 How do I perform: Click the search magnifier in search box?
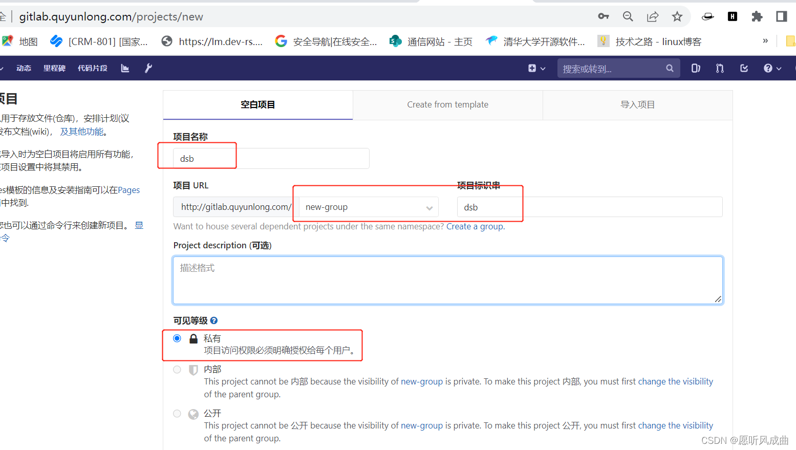click(670, 68)
